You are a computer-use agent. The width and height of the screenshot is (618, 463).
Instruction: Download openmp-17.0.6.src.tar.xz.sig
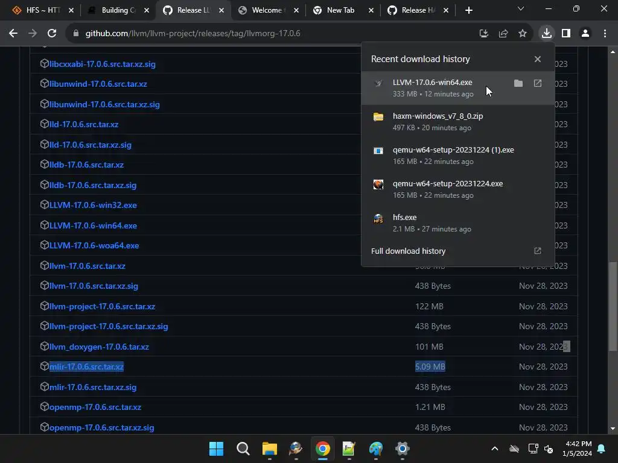(x=101, y=427)
